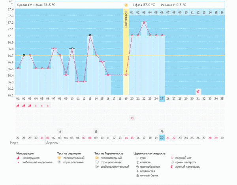Screen dimensions: 237x185
Task: Select the highlighted cycle day 25
Action: click(x=162, y=98)
